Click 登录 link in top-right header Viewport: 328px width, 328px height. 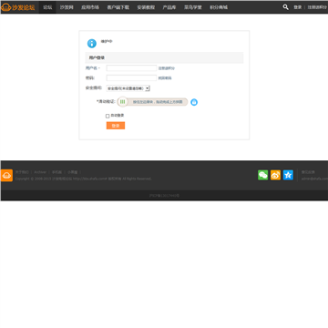click(298, 7)
